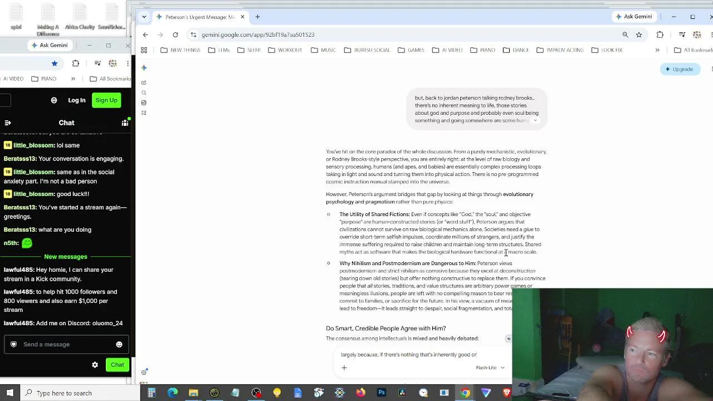Click the green Sign Up button
The image size is (713, 401).
(x=106, y=100)
